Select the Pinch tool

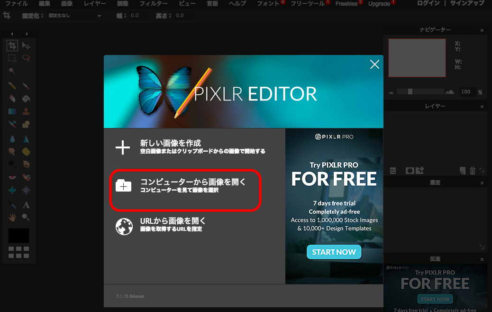tap(26, 190)
